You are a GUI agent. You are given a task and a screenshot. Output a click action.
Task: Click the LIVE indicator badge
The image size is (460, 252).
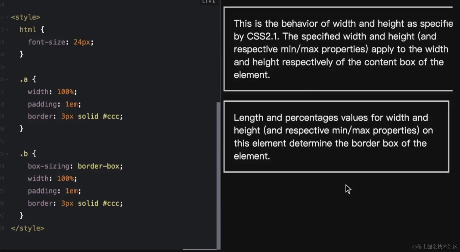[x=209, y=2]
